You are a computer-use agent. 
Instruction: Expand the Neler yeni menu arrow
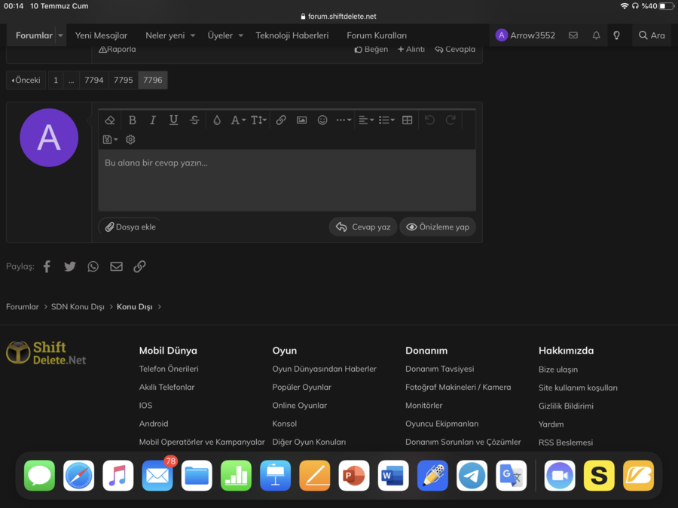coord(193,35)
